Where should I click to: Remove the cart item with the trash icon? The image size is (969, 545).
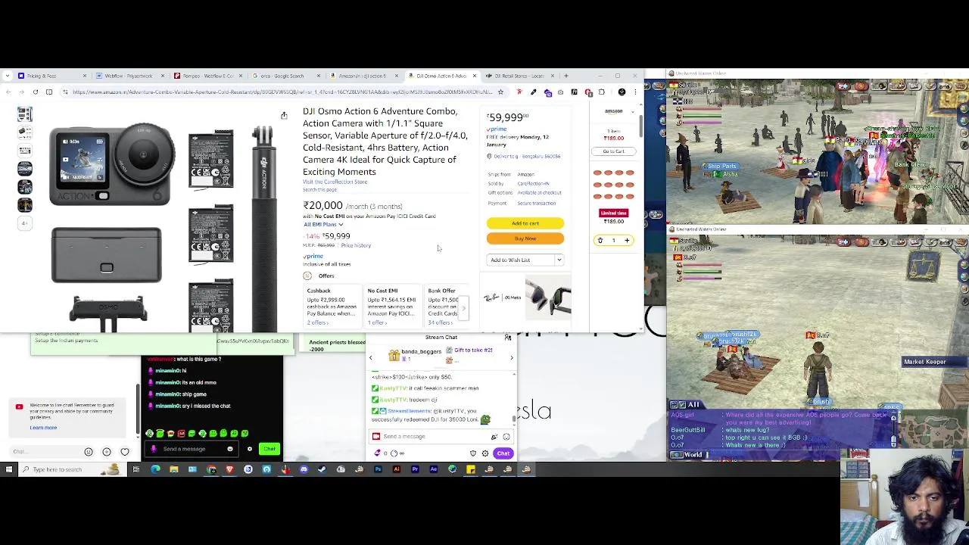600,240
